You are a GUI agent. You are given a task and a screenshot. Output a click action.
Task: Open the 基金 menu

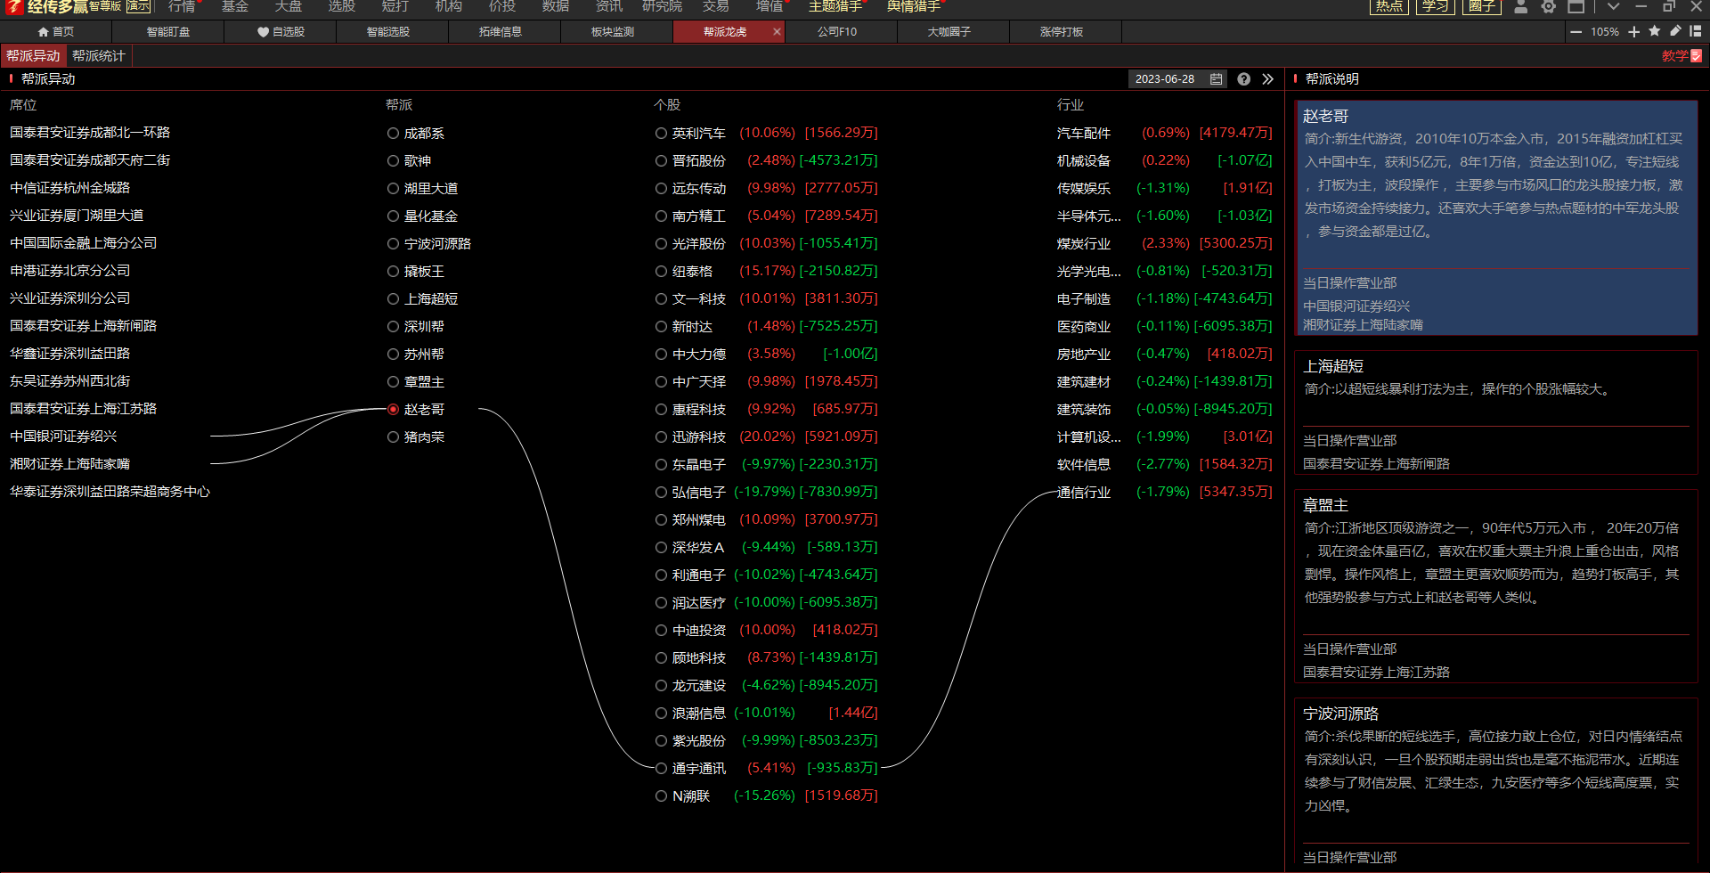pos(235,6)
